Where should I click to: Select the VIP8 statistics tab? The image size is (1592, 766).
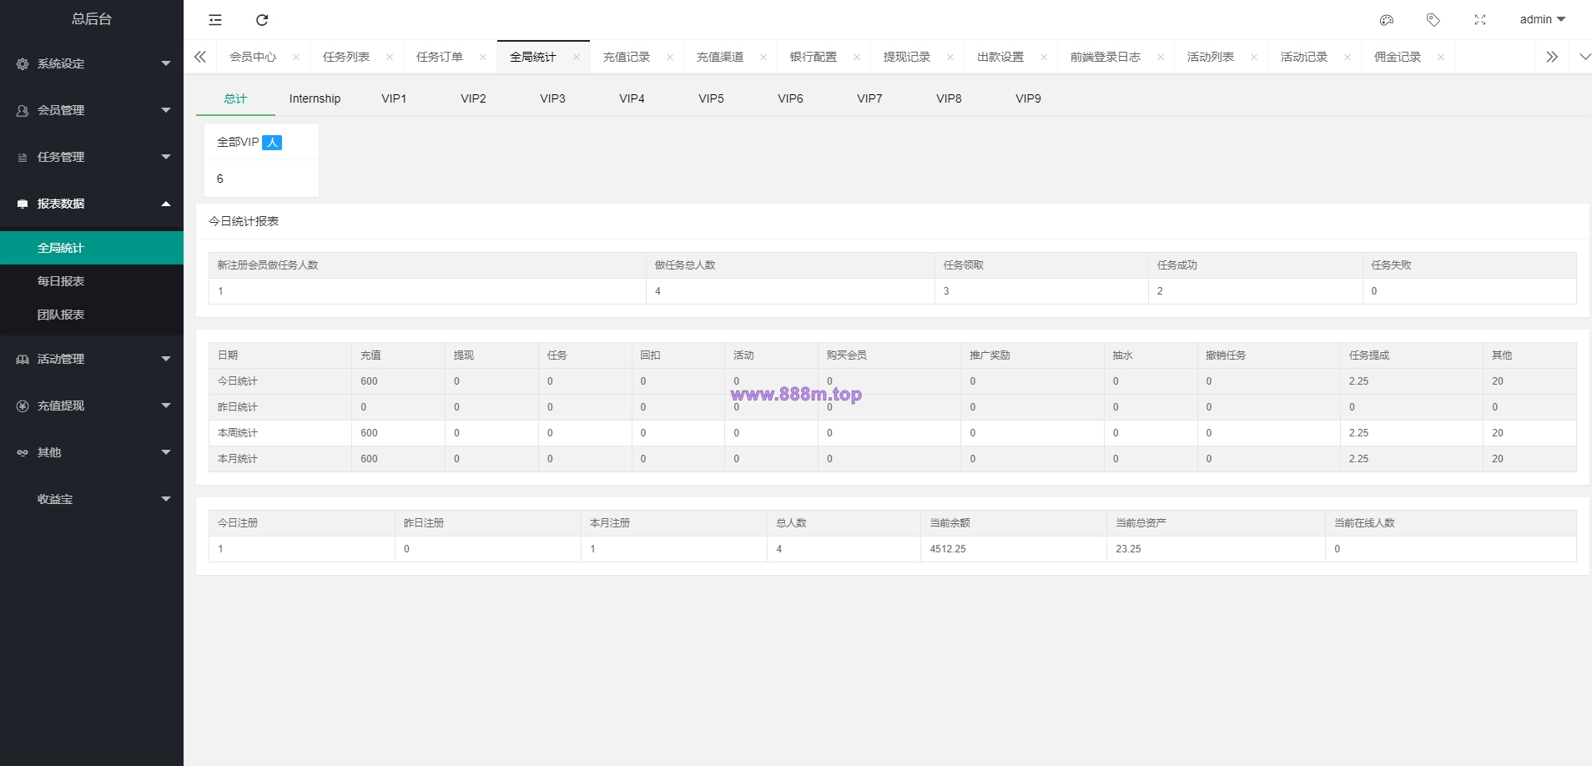pyautogui.click(x=949, y=98)
